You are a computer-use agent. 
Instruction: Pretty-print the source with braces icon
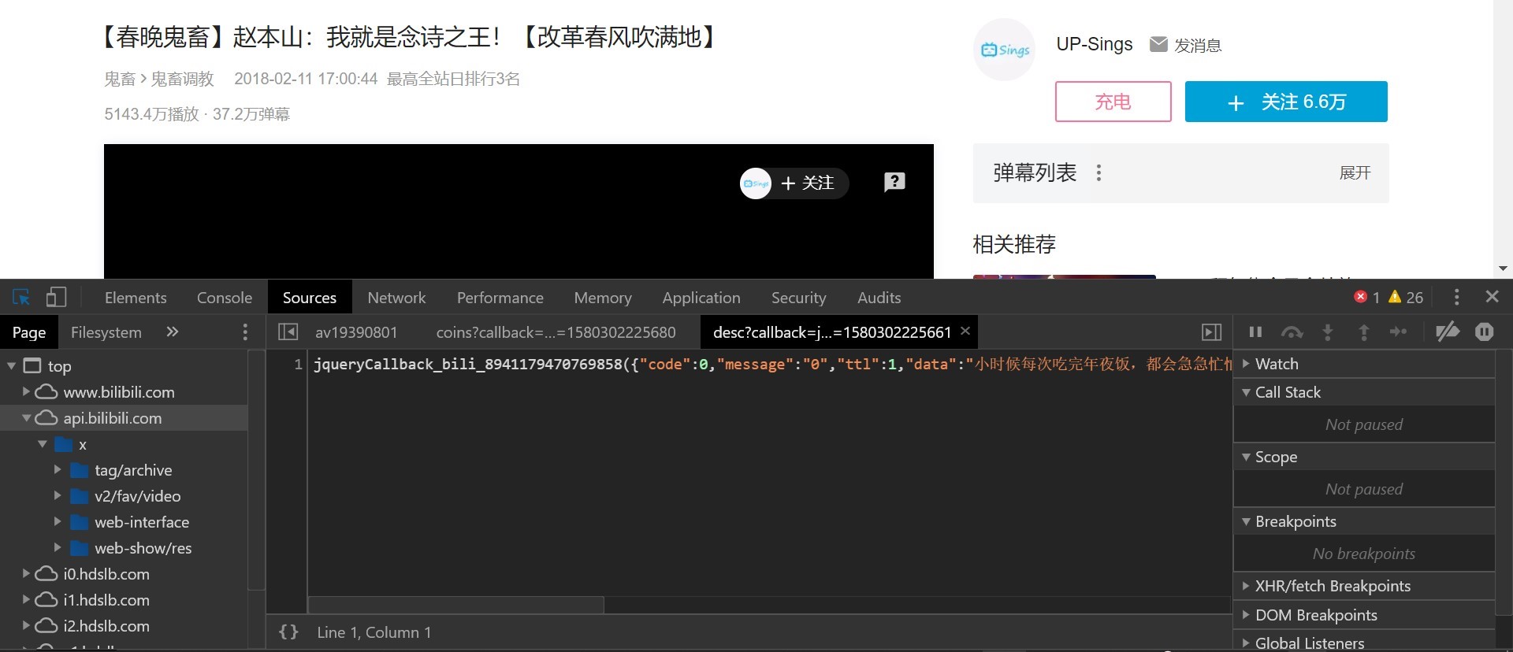pos(289,632)
